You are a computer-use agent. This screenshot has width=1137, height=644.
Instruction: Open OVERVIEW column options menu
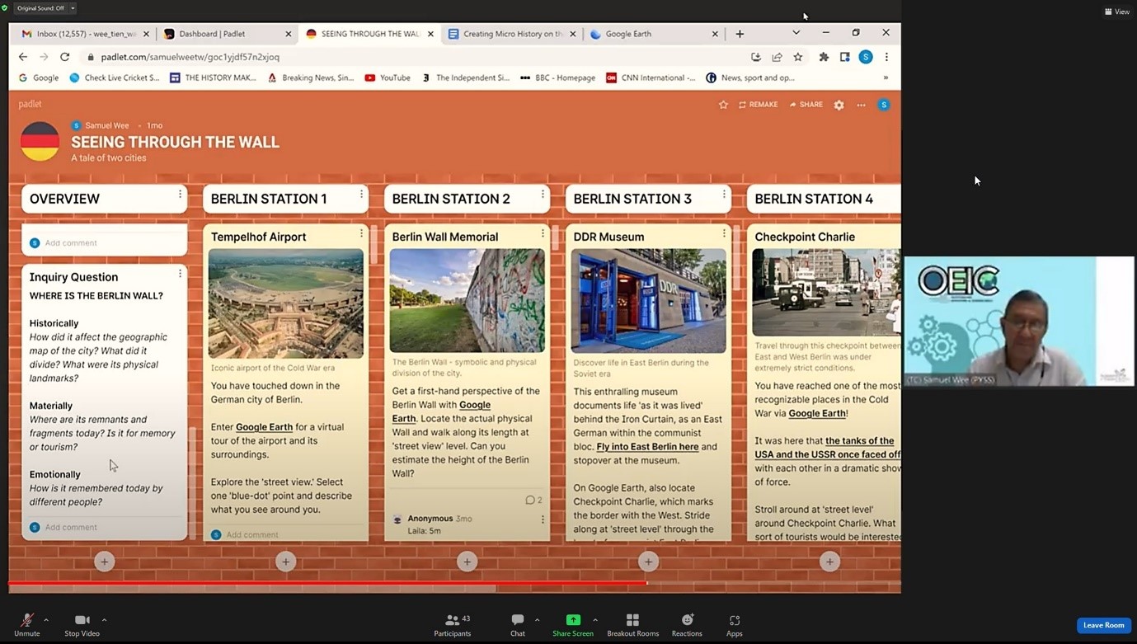(x=180, y=195)
